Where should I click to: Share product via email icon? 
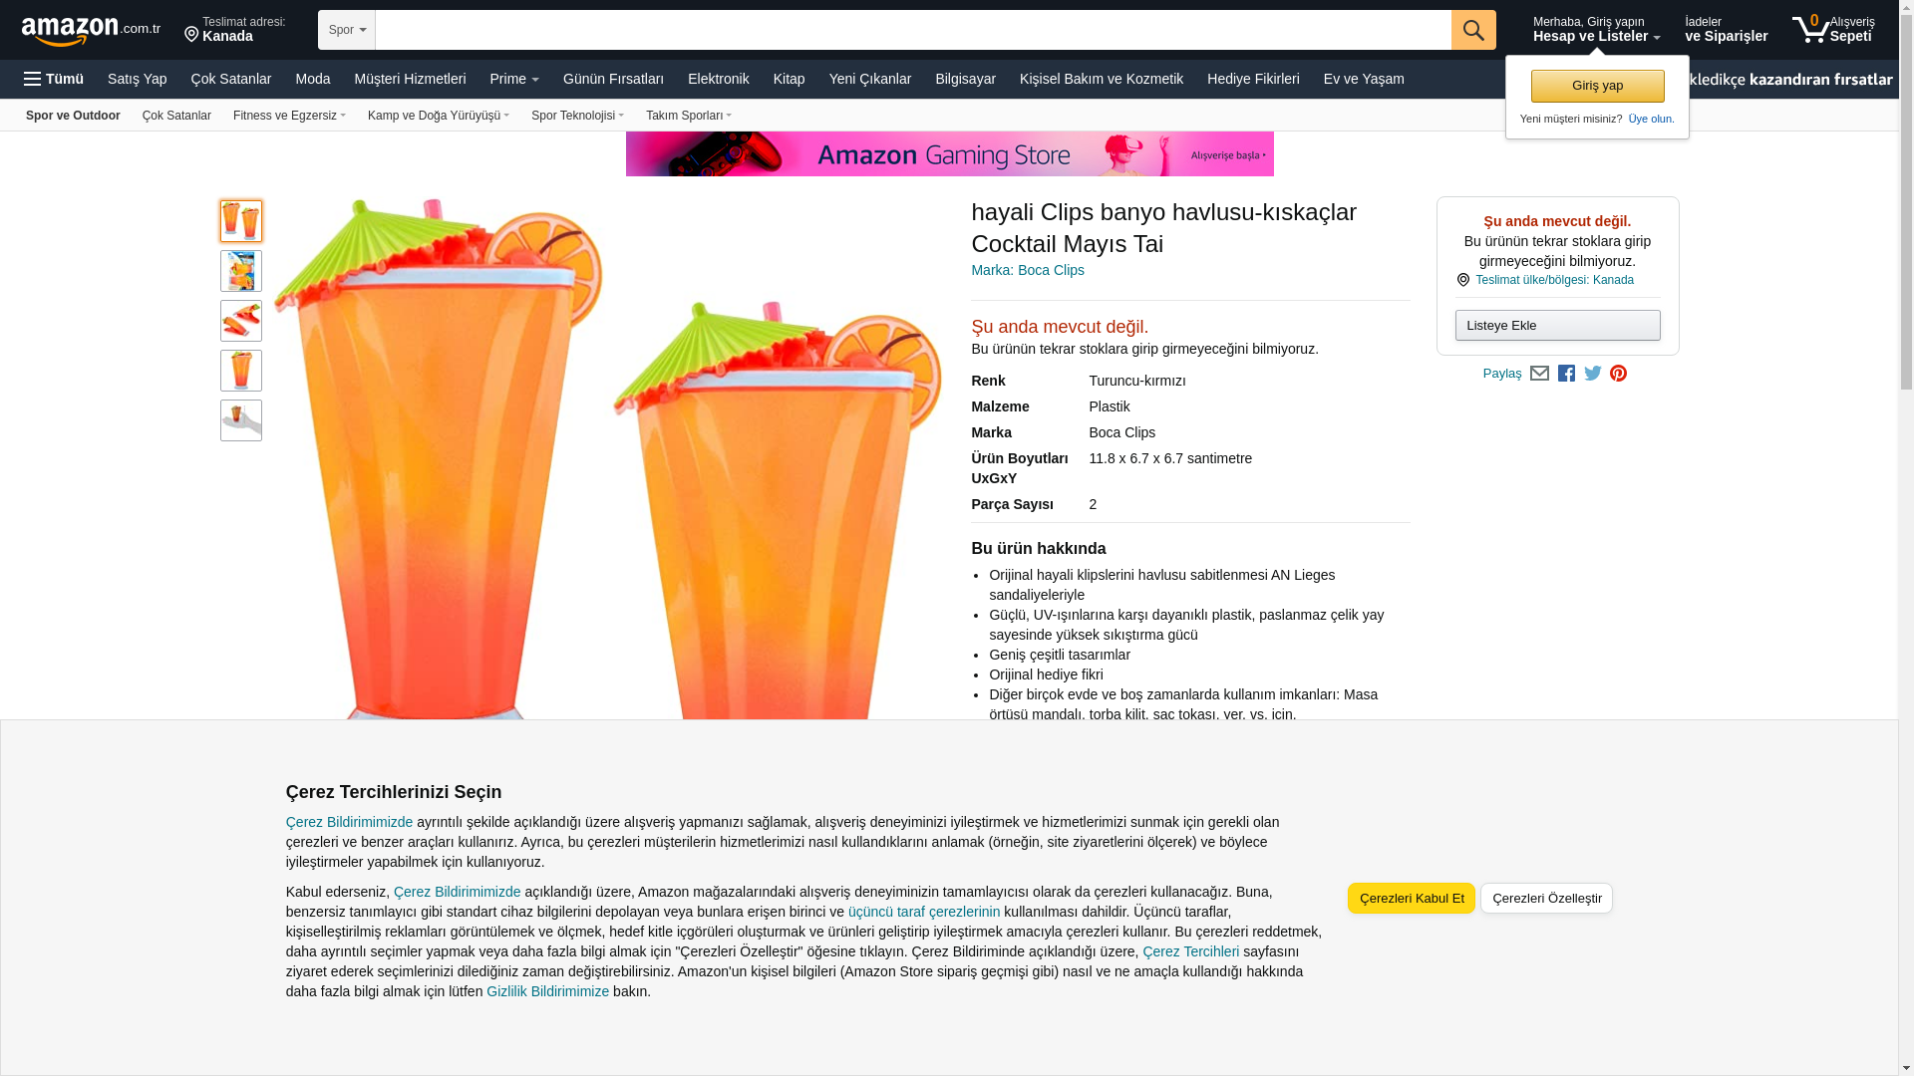click(1539, 374)
